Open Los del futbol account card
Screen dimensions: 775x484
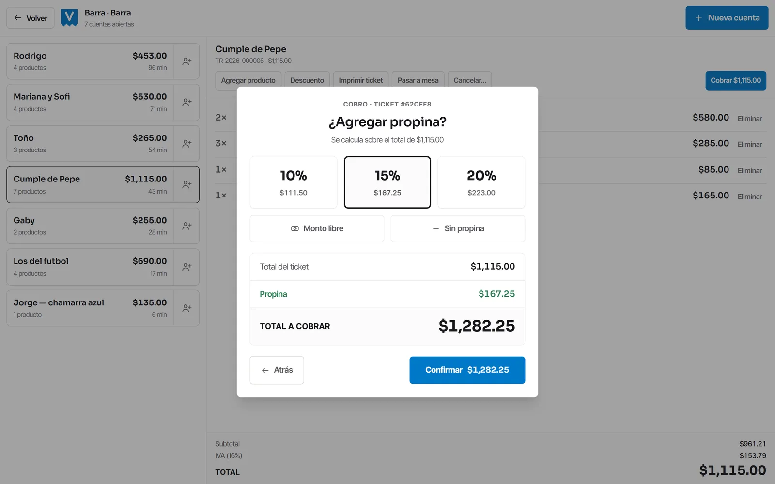click(x=90, y=267)
